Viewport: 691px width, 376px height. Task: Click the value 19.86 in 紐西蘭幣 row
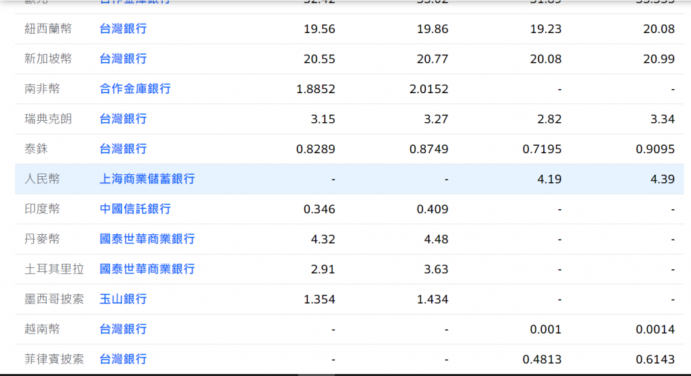pos(433,29)
